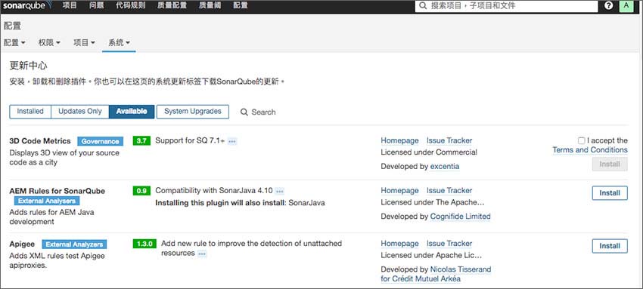Check I accept the Terms checkbox
This screenshot has height=289, width=643.
point(581,140)
